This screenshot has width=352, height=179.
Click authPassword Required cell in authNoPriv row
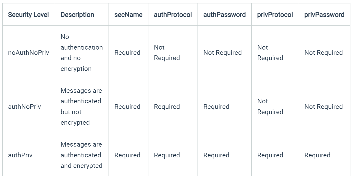216,107
